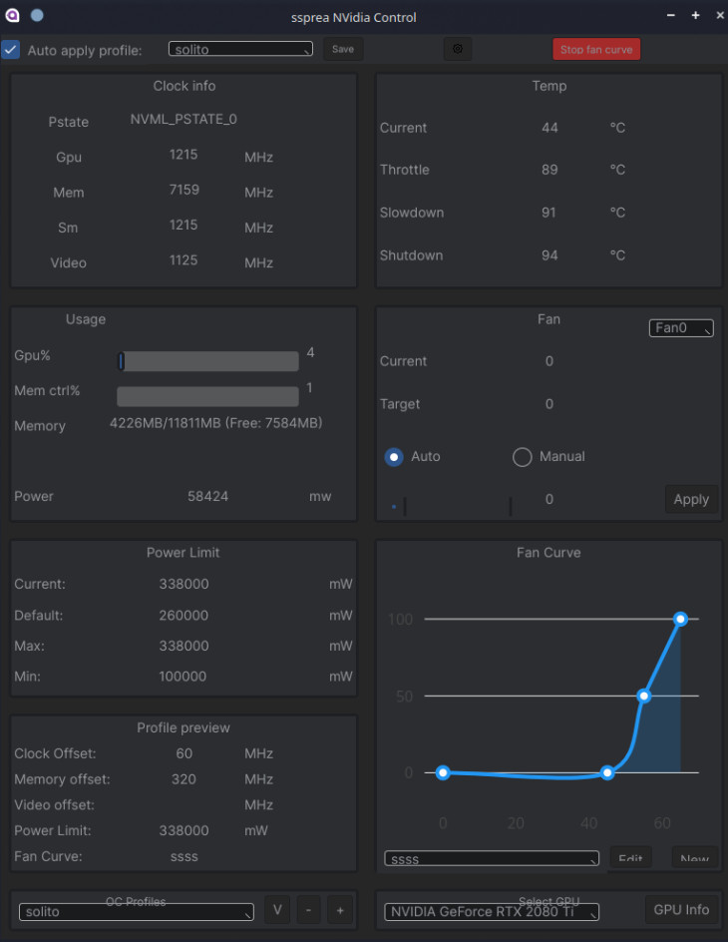
Task: Click the Current temperature value 44
Action: (x=549, y=128)
